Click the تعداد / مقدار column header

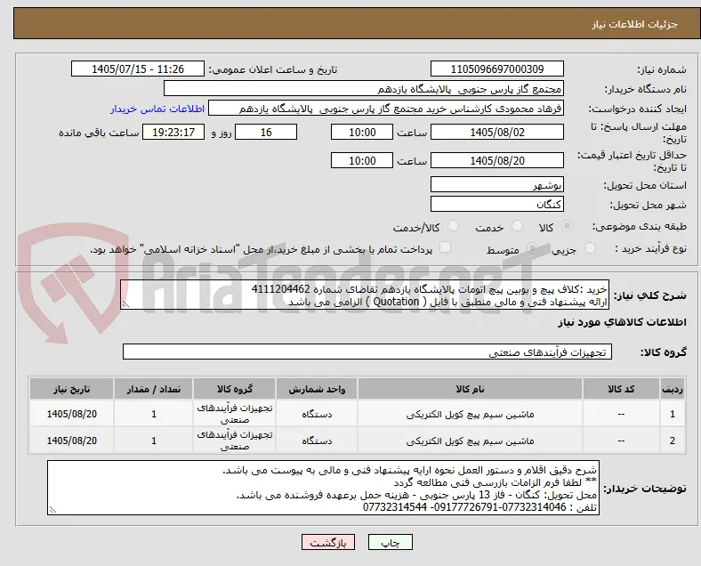(153, 389)
